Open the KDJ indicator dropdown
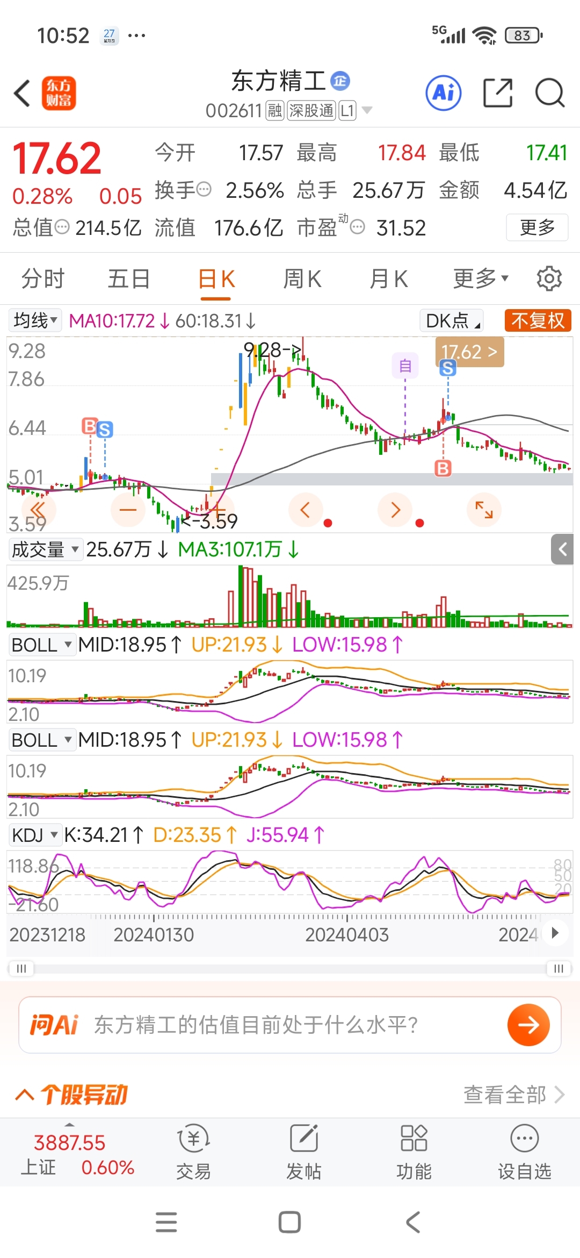This screenshot has height=1258, width=580. pos(35,835)
